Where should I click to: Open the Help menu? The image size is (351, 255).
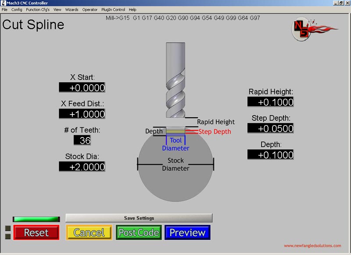pyautogui.click(x=133, y=10)
